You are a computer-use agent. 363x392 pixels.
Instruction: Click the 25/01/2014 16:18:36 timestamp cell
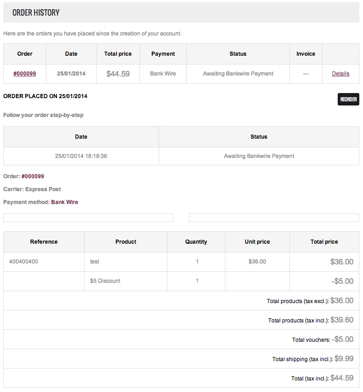[81, 156]
